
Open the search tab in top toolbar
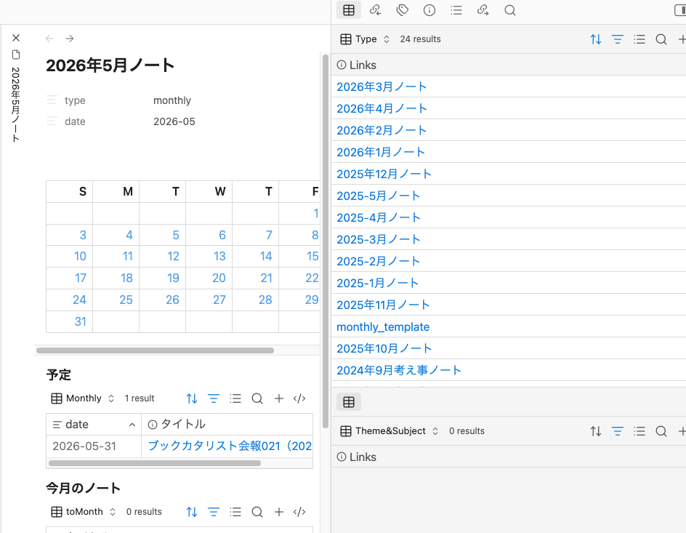coord(509,10)
